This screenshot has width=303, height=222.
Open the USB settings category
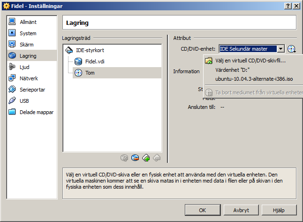[x=25, y=101]
